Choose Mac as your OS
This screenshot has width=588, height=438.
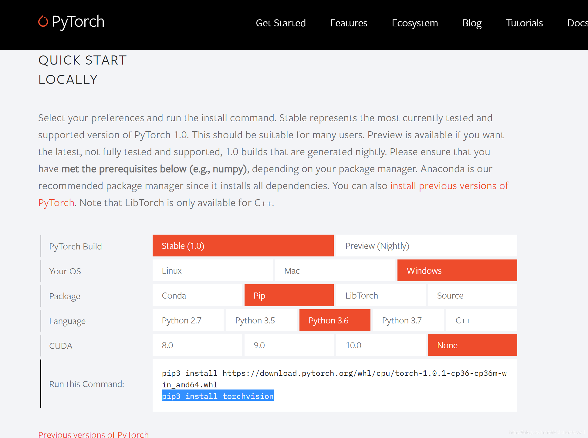(335, 270)
